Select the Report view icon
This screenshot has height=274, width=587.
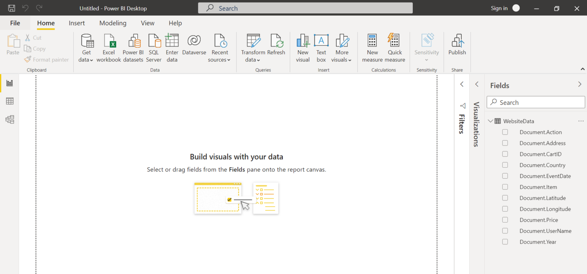(x=9, y=83)
